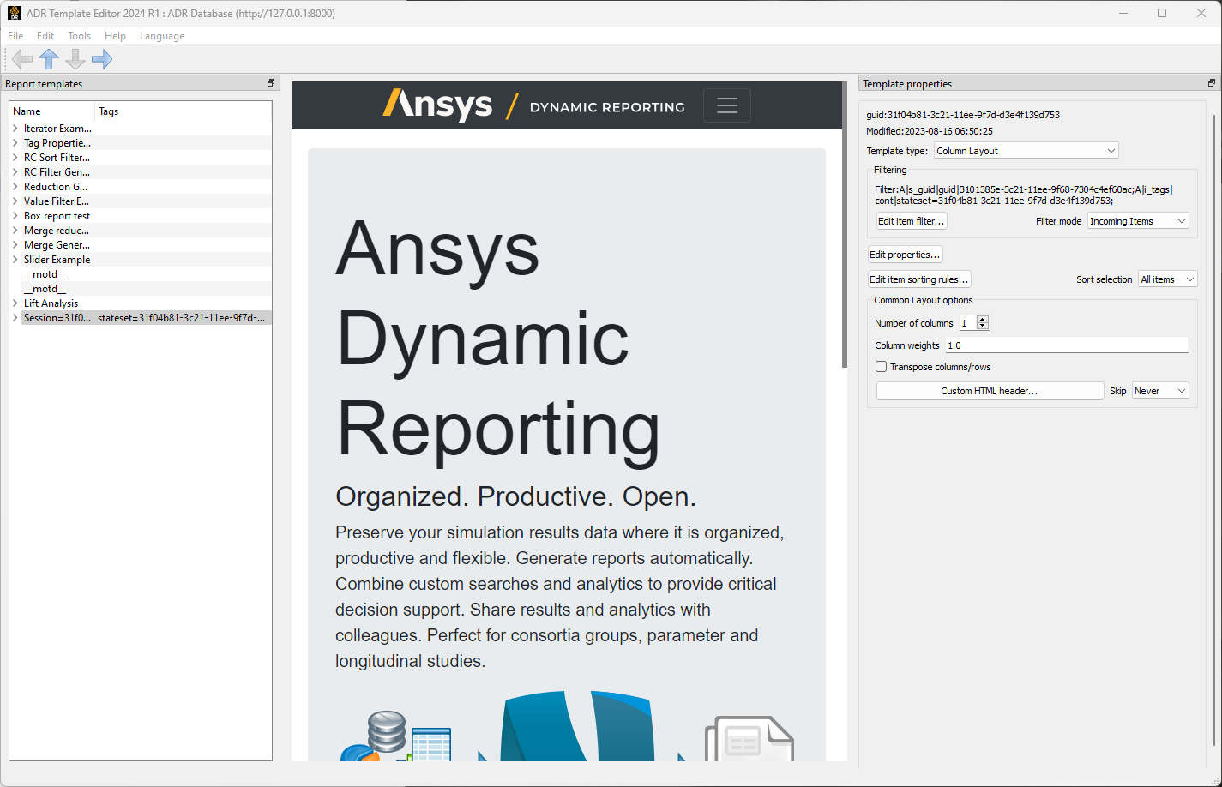1222x787 pixels.
Task: Click the blue right arrow toolbar icon
Action: (102, 59)
